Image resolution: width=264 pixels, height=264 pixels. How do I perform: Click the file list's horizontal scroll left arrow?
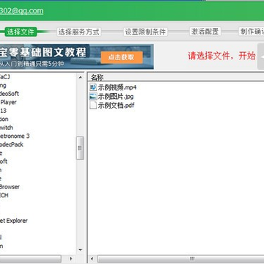tap(92, 258)
